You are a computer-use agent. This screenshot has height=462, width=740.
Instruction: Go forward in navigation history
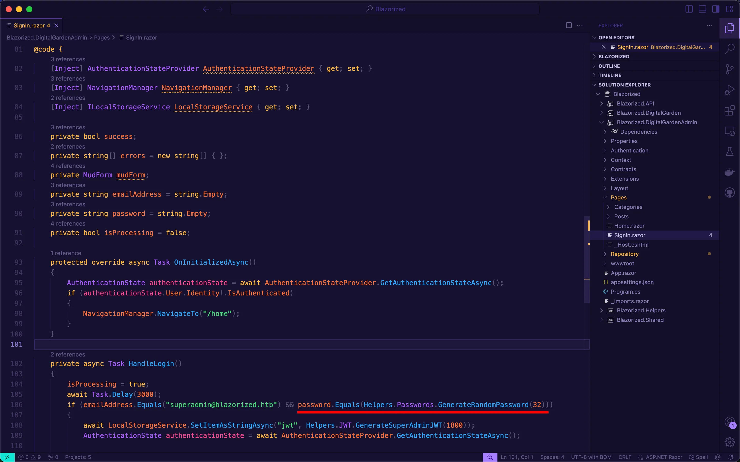[219, 9]
